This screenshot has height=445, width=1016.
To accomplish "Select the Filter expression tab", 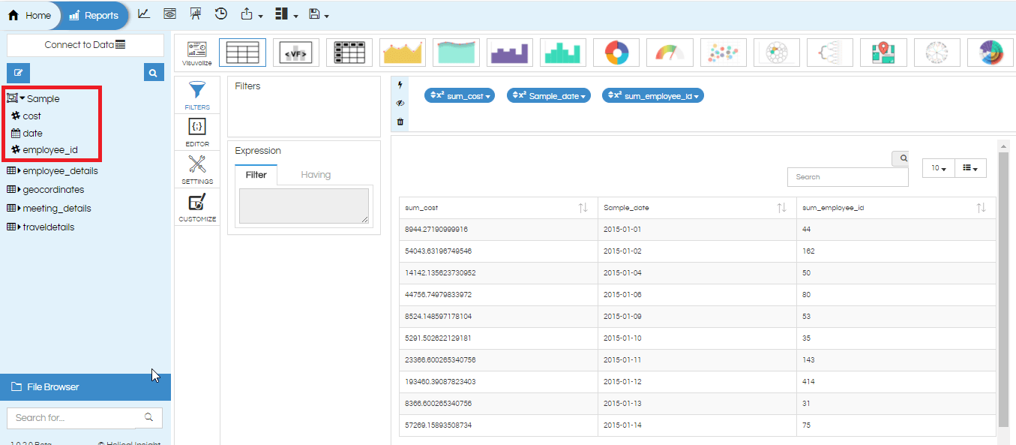I will pos(256,175).
